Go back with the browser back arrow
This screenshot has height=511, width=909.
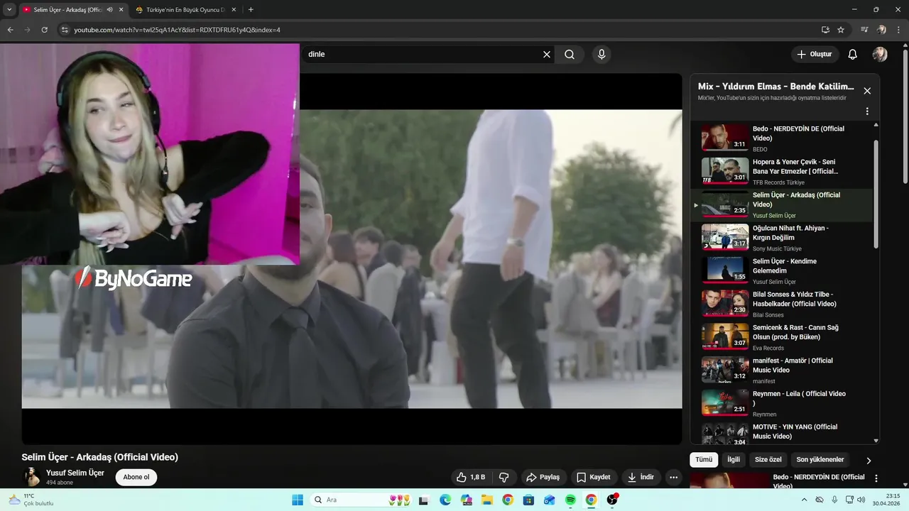coord(10,30)
